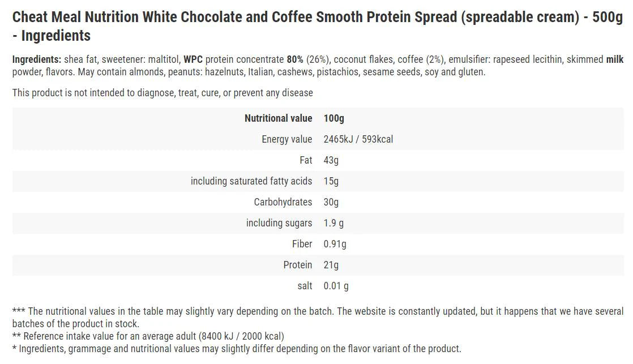This screenshot has width=633, height=364.
Task: Click the 'Nutritional value' table header
Action: pos(278,118)
